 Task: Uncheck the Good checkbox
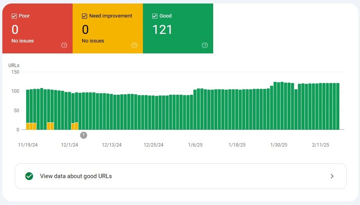tap(155, 16)
